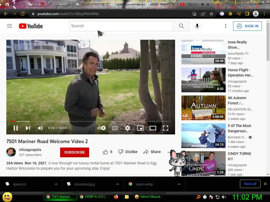270x202 pixels.
Task: Open the Business Insider channel name
Action: pos(237,137)
